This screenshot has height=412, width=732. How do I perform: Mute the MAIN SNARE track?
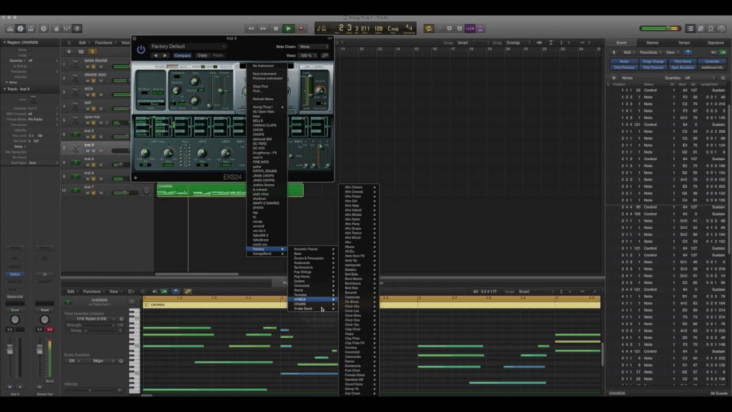(x=87, y=67)
